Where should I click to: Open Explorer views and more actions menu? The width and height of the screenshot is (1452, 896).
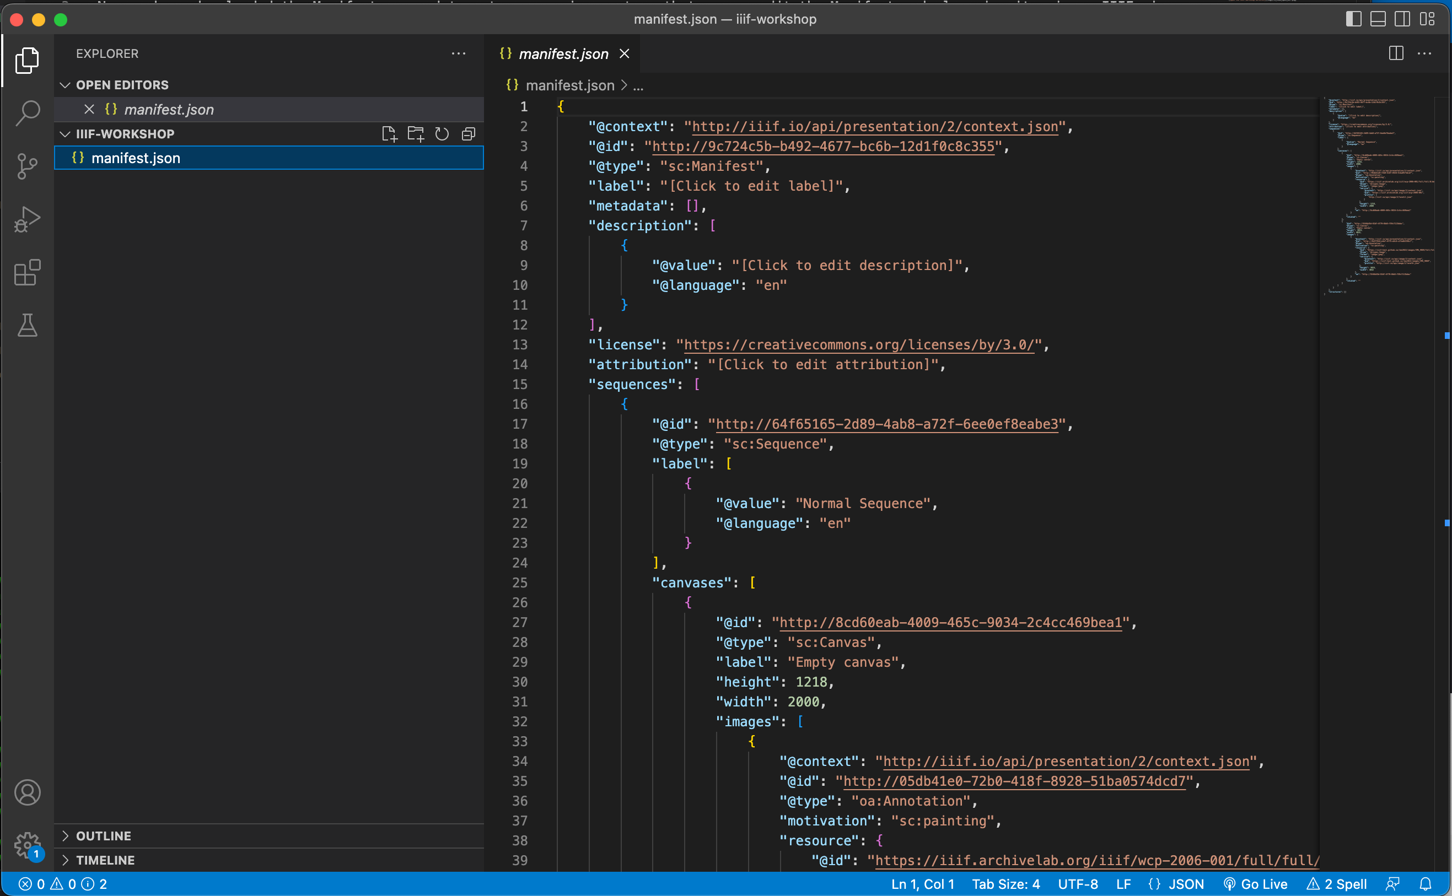click(459, 53)
